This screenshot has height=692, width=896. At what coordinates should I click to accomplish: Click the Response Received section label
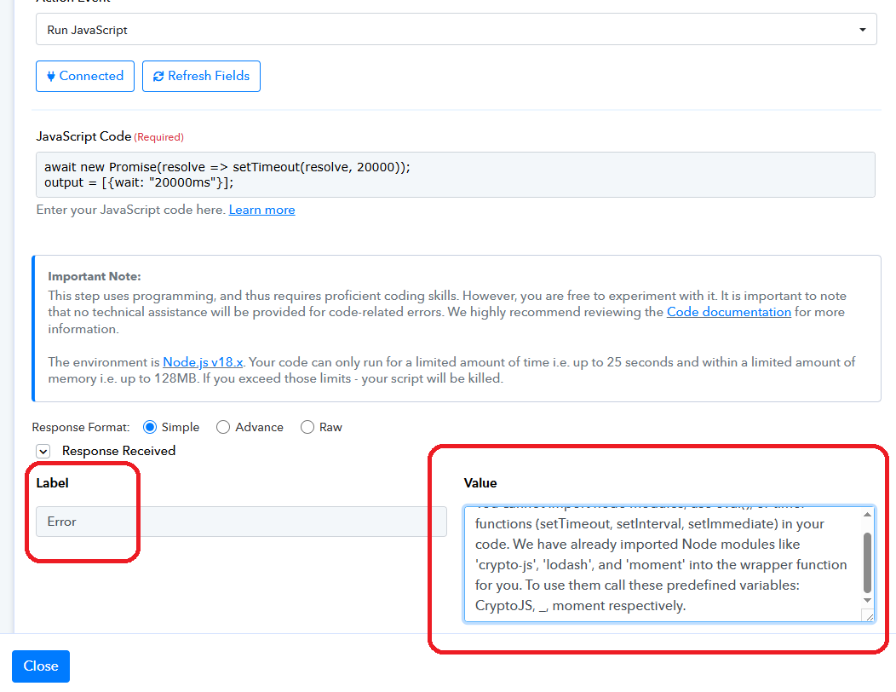[x=118, y=451]
